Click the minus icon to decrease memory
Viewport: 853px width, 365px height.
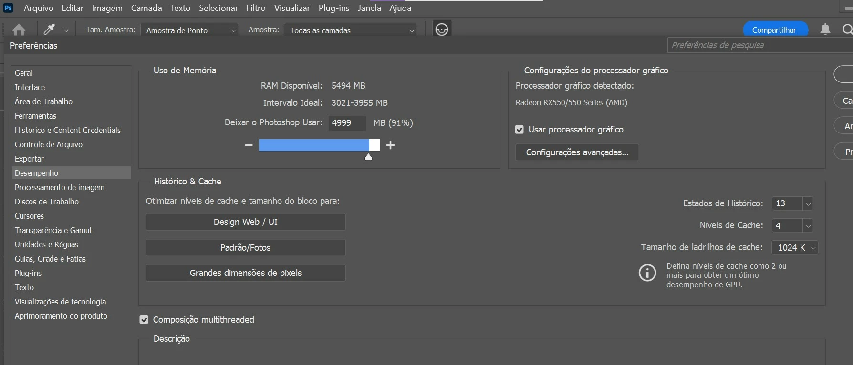(249, 145)
